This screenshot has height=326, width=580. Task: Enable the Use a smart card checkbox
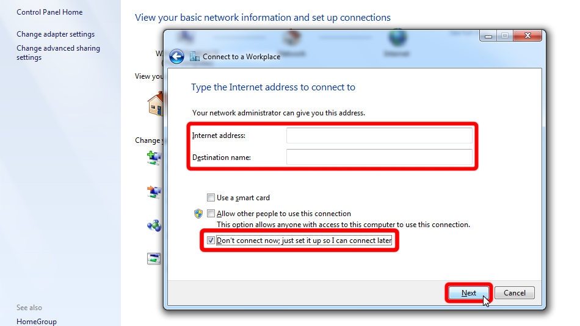(x=211, y=198)
